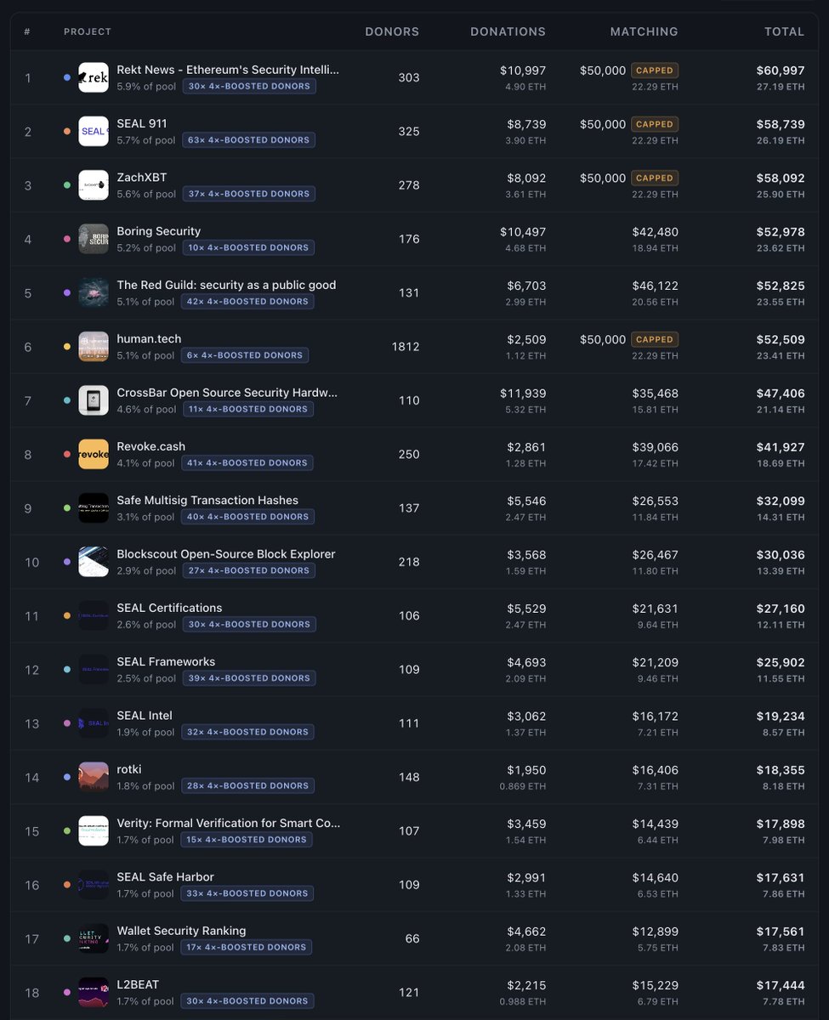Viewport: 829px width, 1020px height.
Task: Click the $60,997 total value
Action: tap(781, 71)
